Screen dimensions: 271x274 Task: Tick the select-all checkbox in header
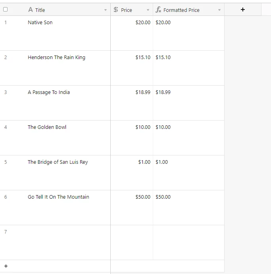(x=6, y=9)
